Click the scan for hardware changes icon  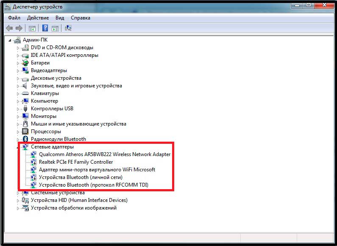(x=68, y=28)
